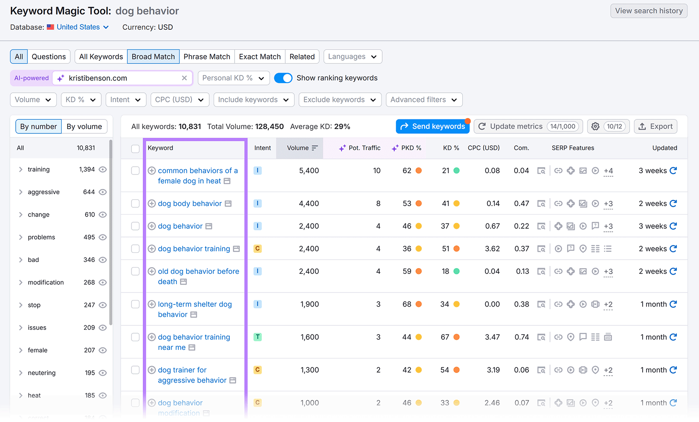
Task: Disable the Show ranking keywords toggle
Action: pyautogui.click(x=283, y=78)
